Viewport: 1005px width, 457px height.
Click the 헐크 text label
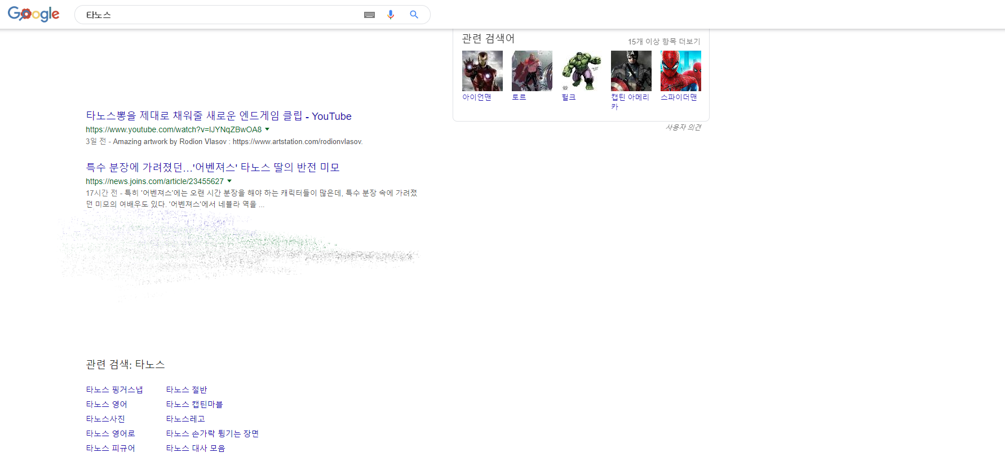pyautogui.click(x=569, y=97)
